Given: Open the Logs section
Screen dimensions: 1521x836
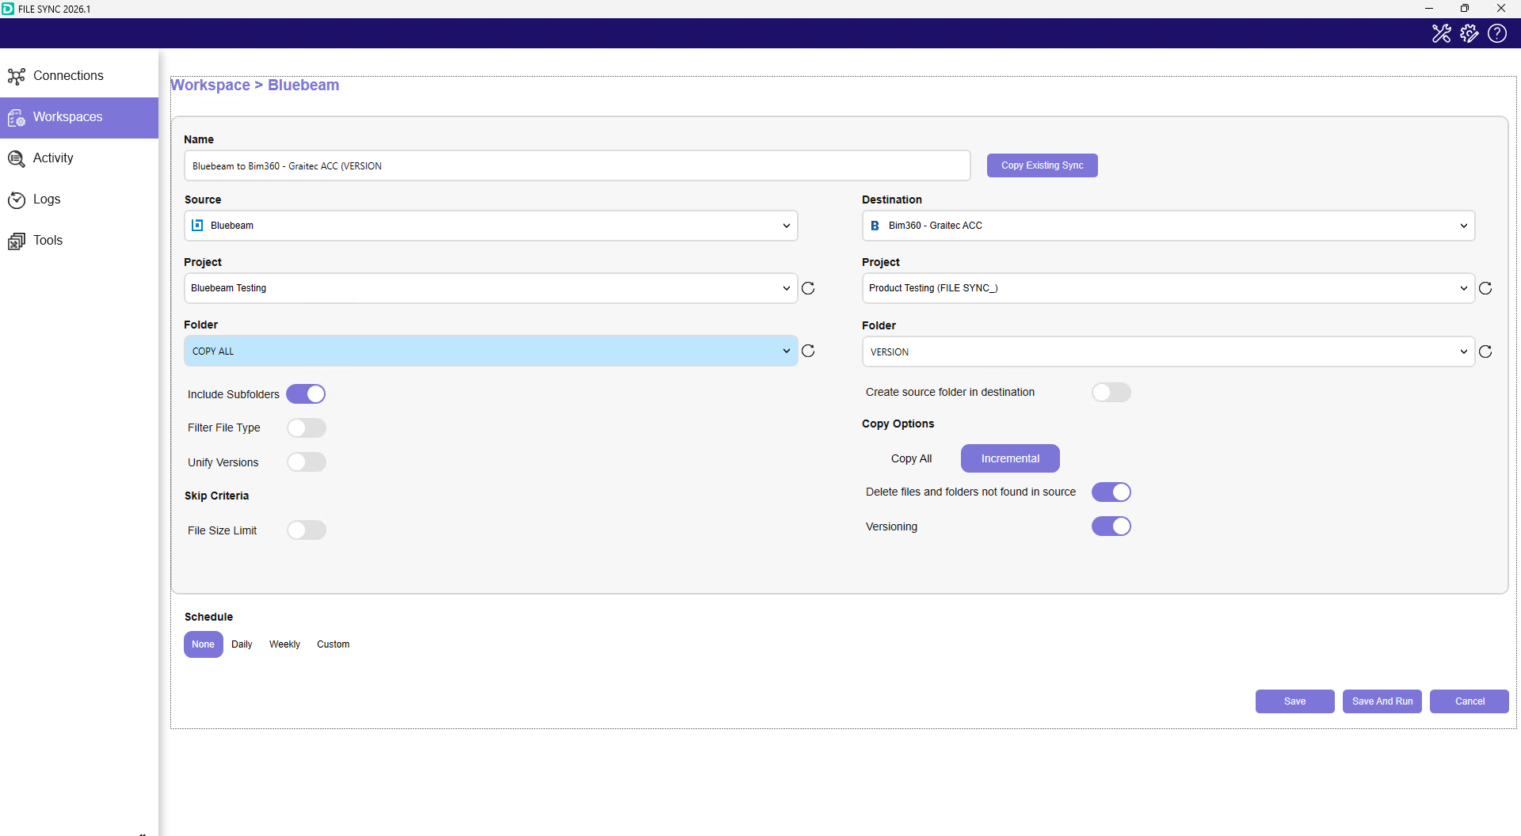Looking at the screenshot, I should 47,199.
